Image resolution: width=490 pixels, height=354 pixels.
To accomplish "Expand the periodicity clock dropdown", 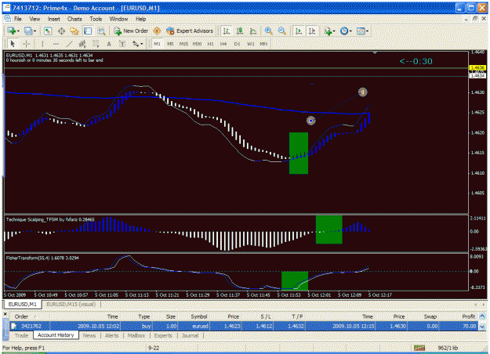I will [x=350, y=31].
